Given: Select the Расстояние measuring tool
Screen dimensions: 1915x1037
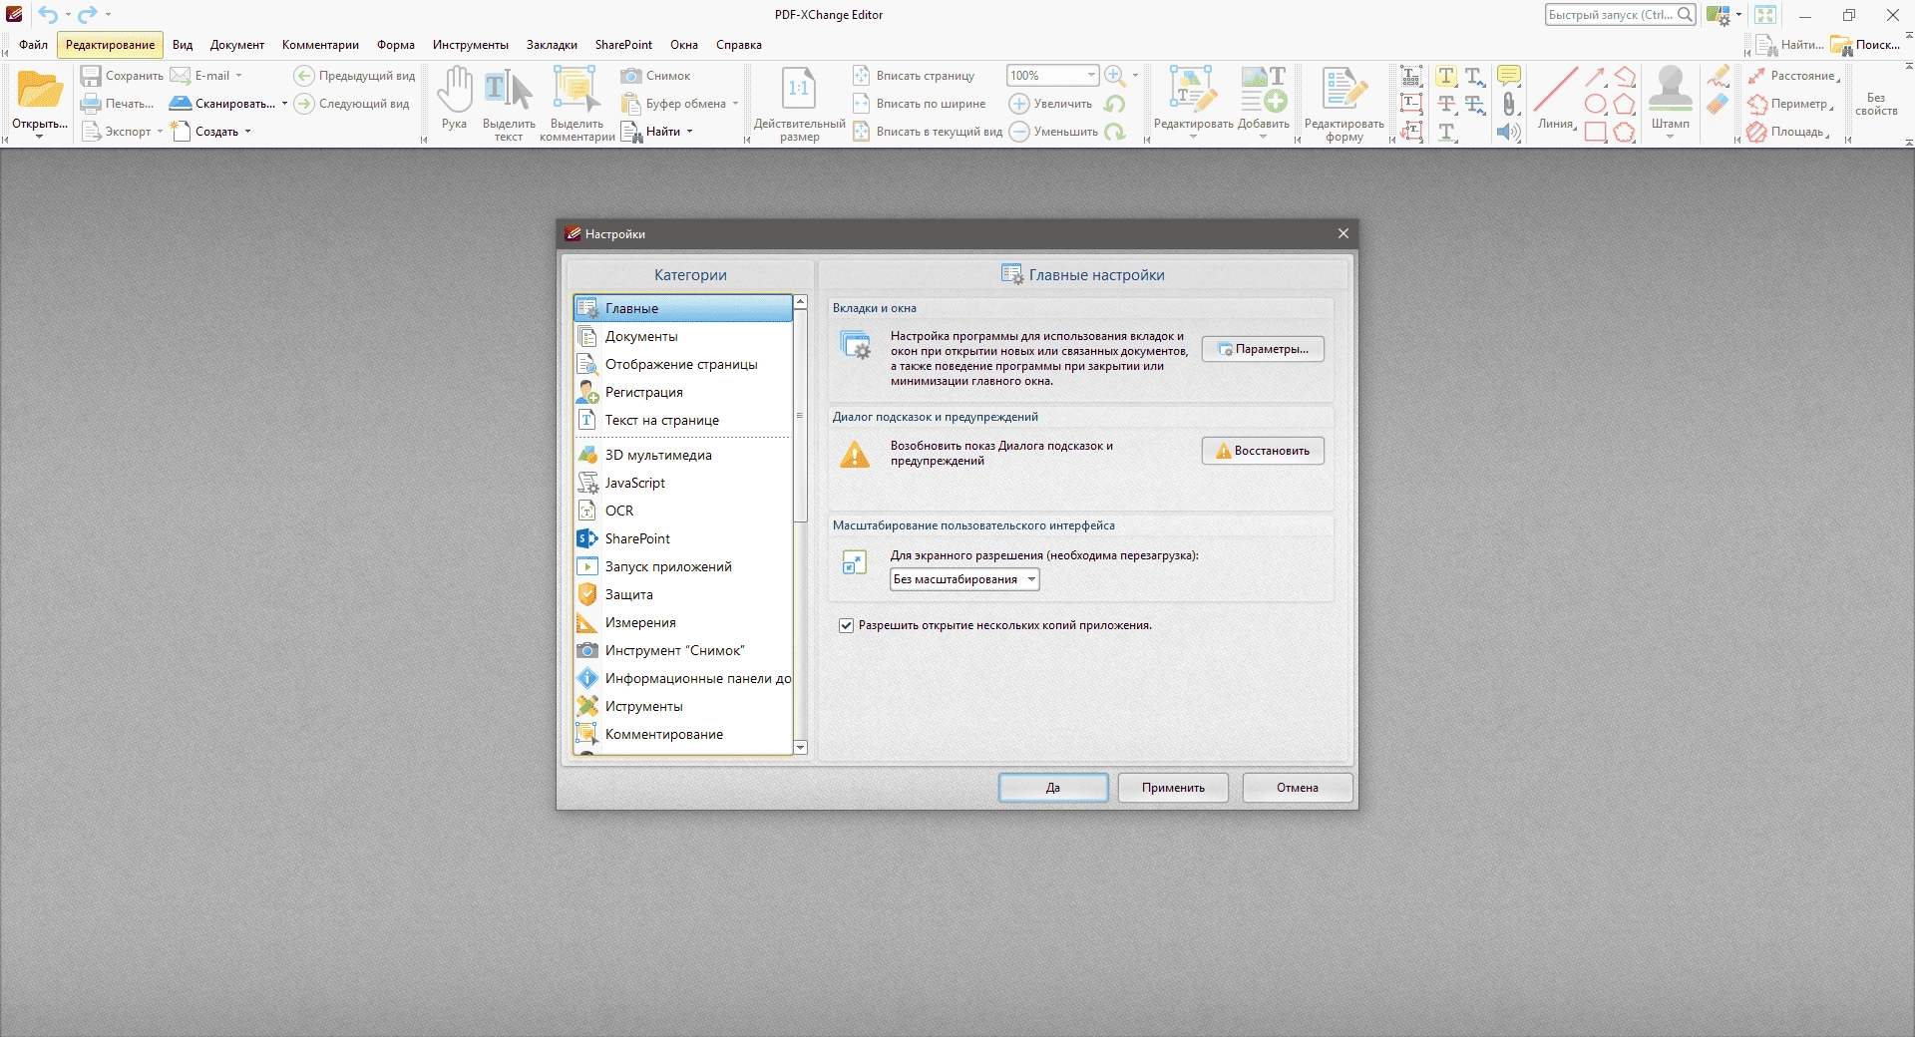Looking at the screenshot, I should [1792, 76].
